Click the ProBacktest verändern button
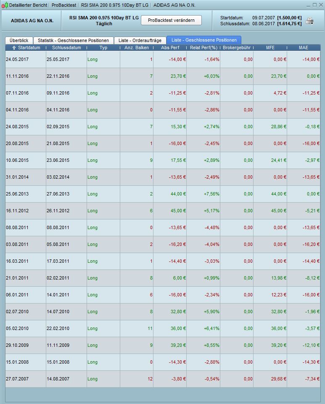This screenshot has height=404, width=325. click(x=171, y=20)
